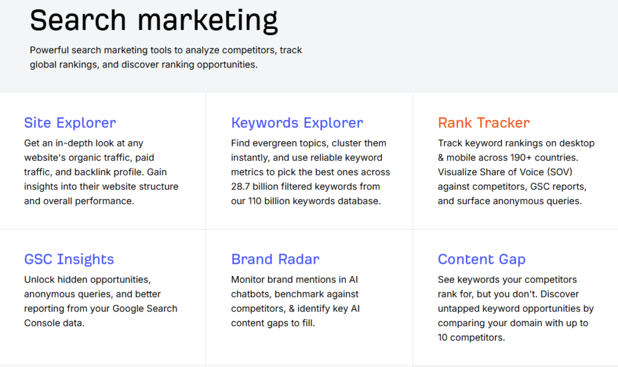The image size is (618, 367).
Task: Click the Search marketing page heading
Action: click(x=154, y=20)
